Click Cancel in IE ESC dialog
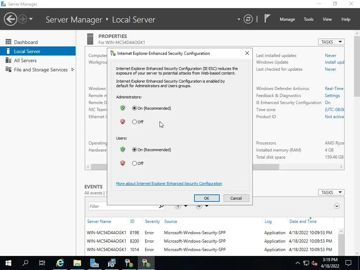 236,198
